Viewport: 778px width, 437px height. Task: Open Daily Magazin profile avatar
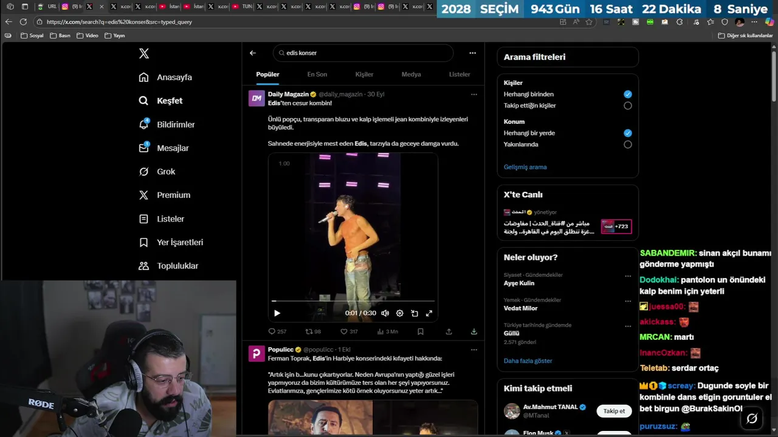coord(256,98)
